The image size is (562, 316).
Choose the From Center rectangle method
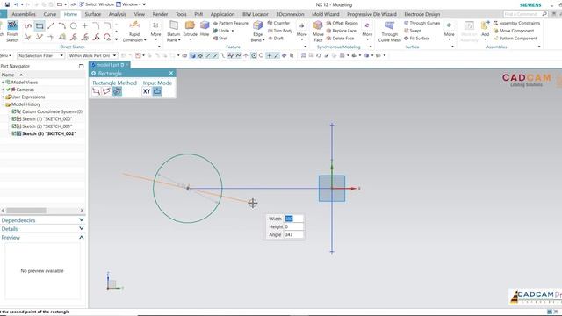[117, 91]
